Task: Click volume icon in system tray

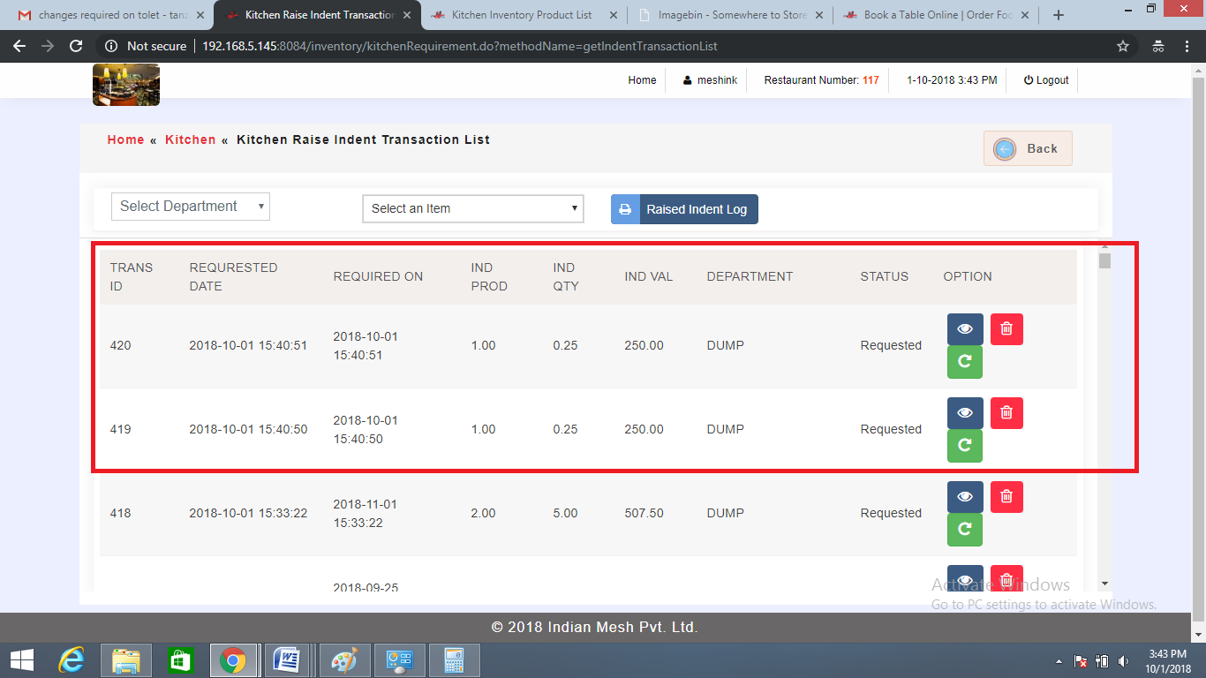Action: [x=1123, y=661]
